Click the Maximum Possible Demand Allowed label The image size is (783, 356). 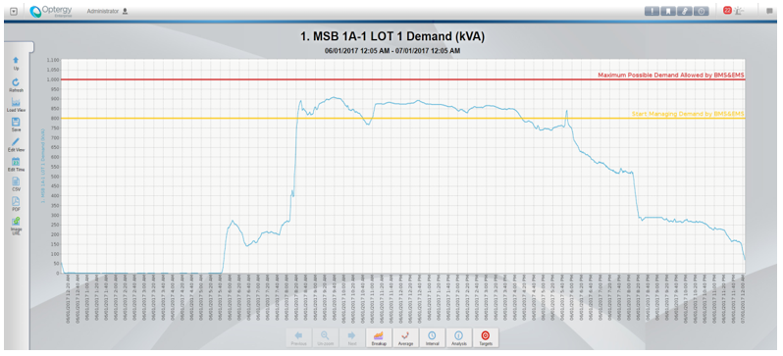tap(670, 75)
